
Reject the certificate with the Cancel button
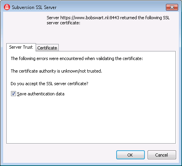click(162, 155)
